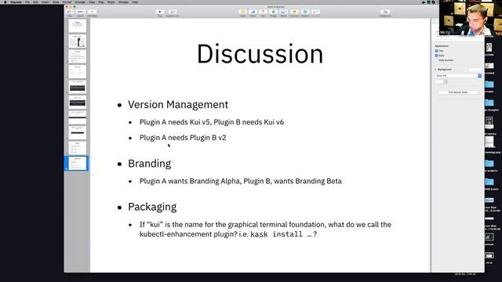Open the Media insert toolbar button
This screenshot has height=282, width=502.
point(283,12)
